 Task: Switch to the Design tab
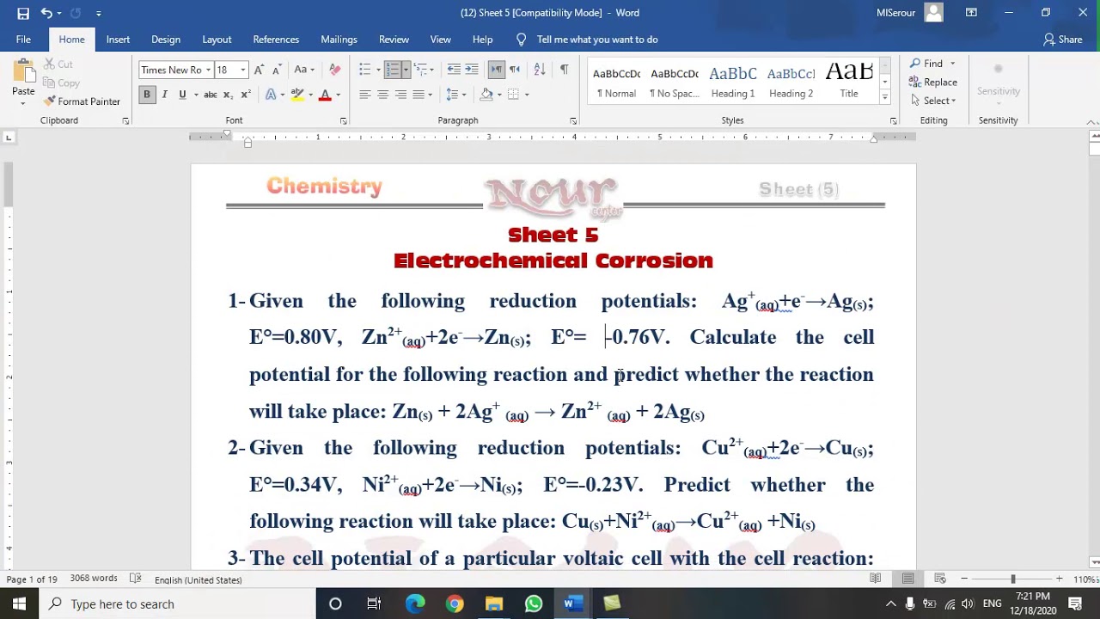[x=166, y=40]
